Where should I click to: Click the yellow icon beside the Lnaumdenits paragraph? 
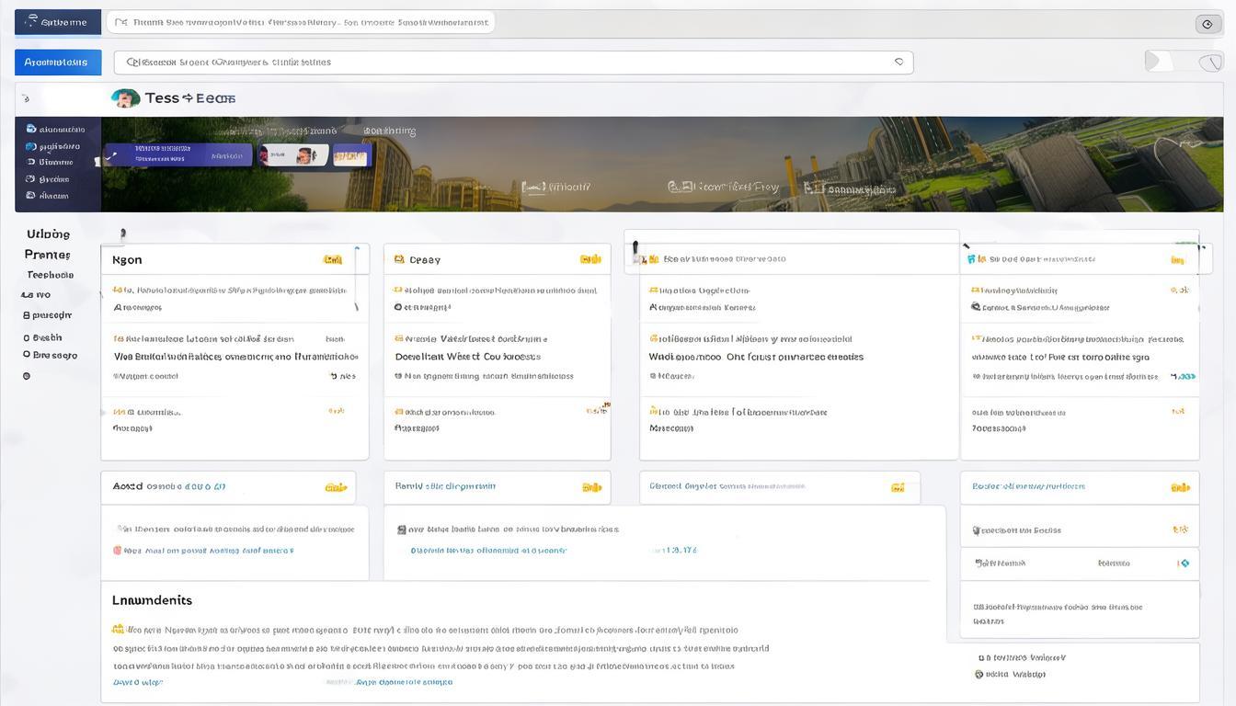tap(118, 631)
